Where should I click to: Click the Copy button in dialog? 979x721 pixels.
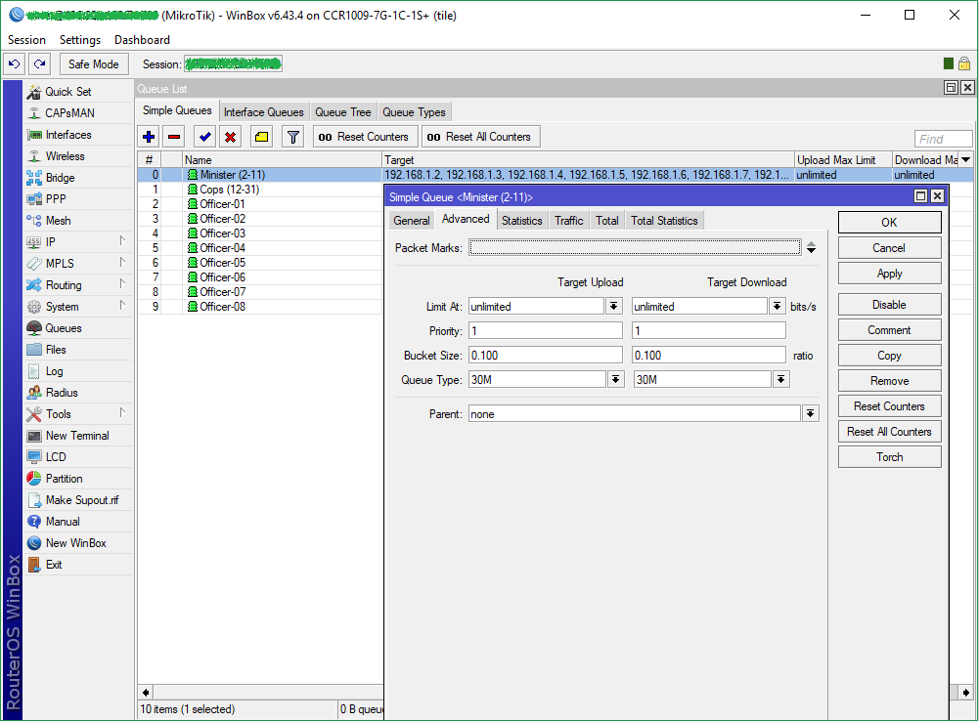coord(889,355)
